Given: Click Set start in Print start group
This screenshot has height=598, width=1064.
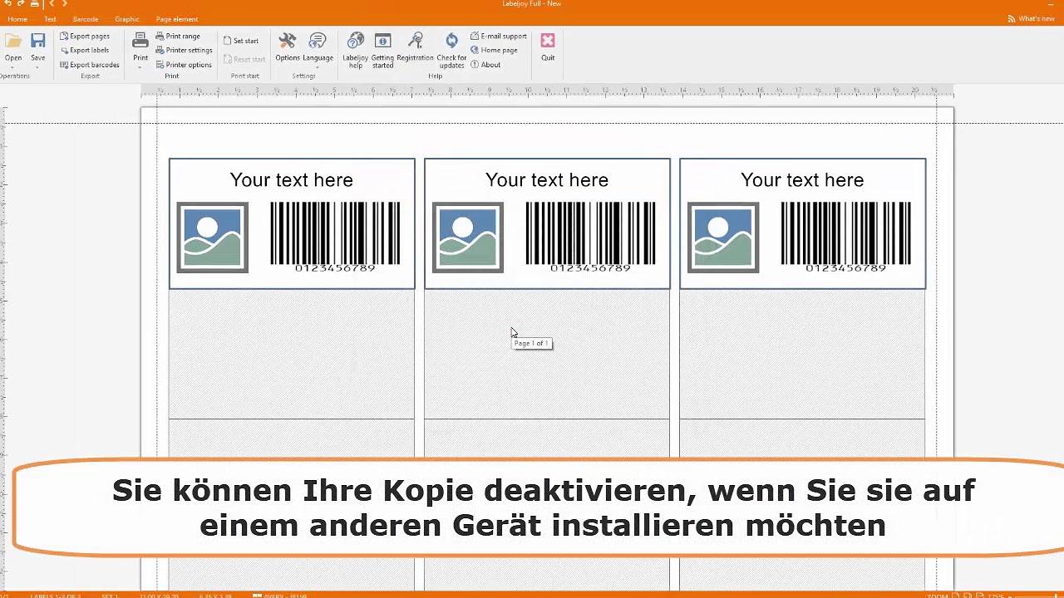Looking at the screenshot, I should tap(241, 41).
